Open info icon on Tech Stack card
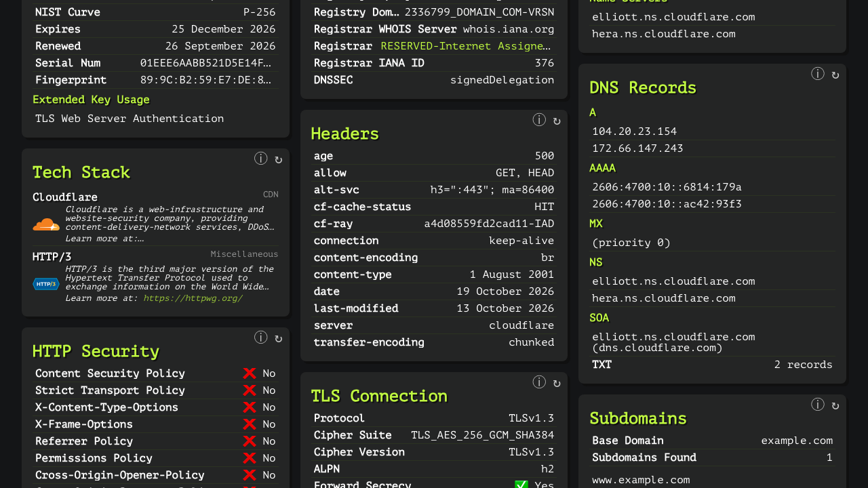868x488 pixels. [261, 159]
